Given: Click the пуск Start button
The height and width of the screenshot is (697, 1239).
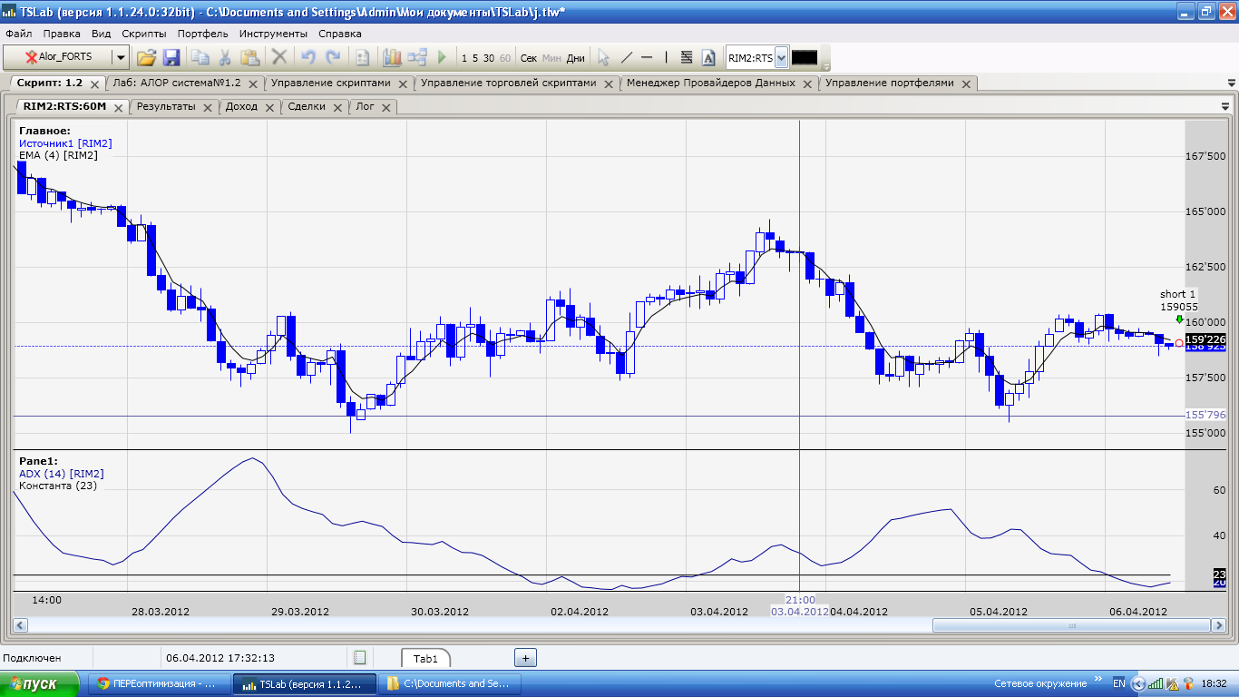Looking at the screenshot, I should pyautogui.click(x=36, y=683).
